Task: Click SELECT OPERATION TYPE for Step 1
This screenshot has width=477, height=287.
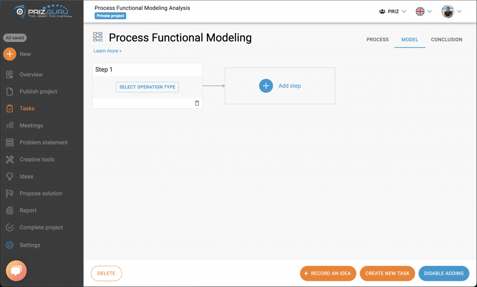Action: click(x=147, y=87)
